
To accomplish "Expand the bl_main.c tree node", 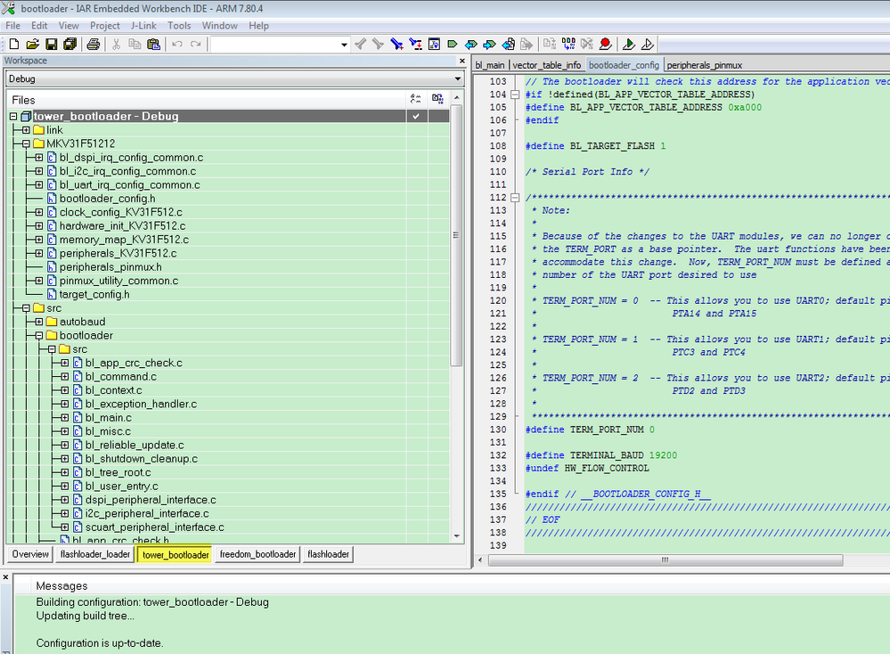I will pos(64,418).
